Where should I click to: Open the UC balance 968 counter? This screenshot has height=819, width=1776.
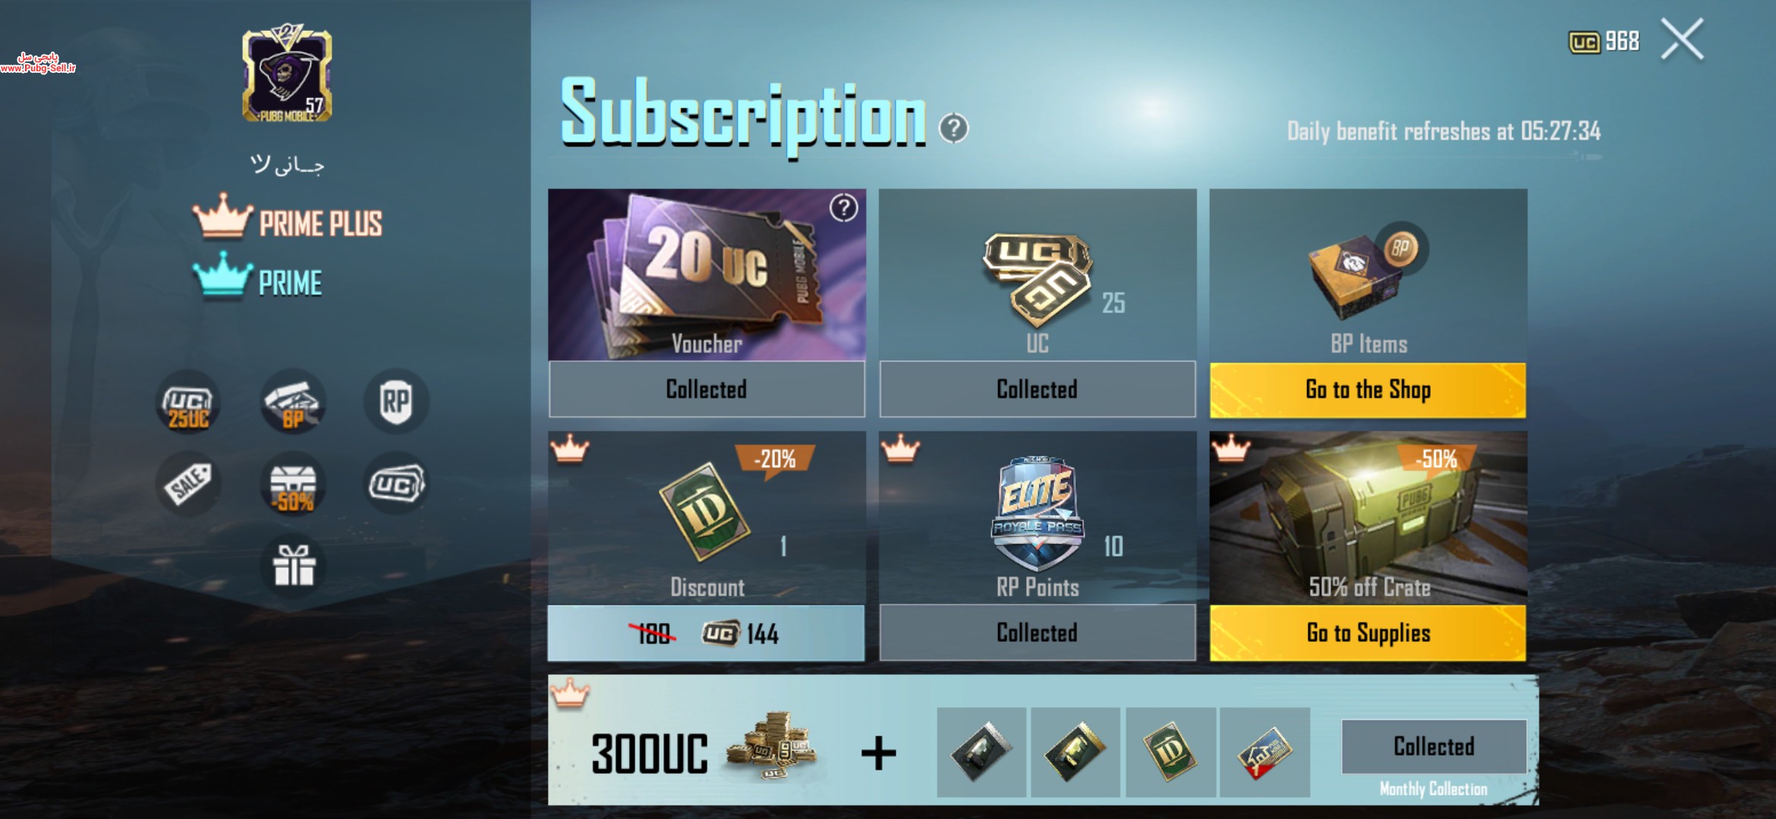click(x=1604, y=41)
